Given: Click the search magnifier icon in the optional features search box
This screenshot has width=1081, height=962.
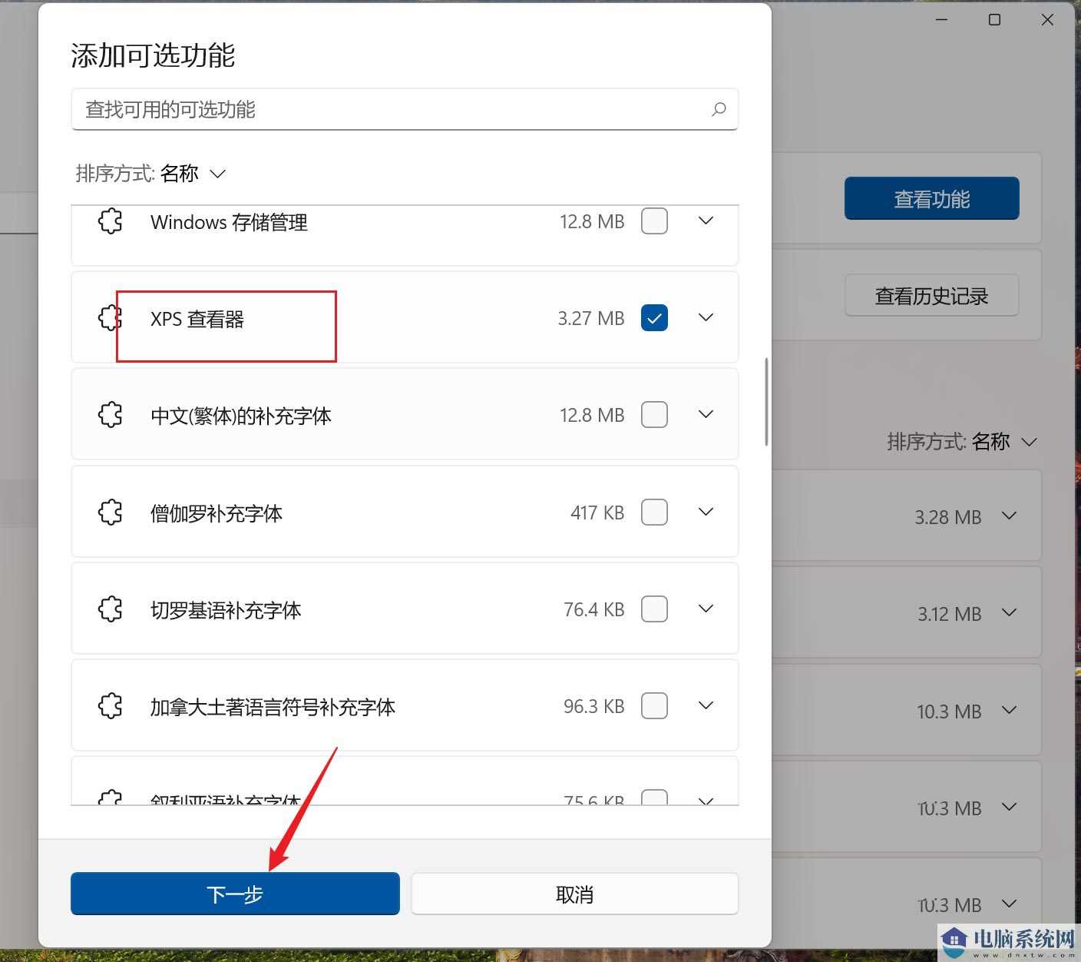Looking at the screenshot, I should pyautogui.click(x=719, y=109).
